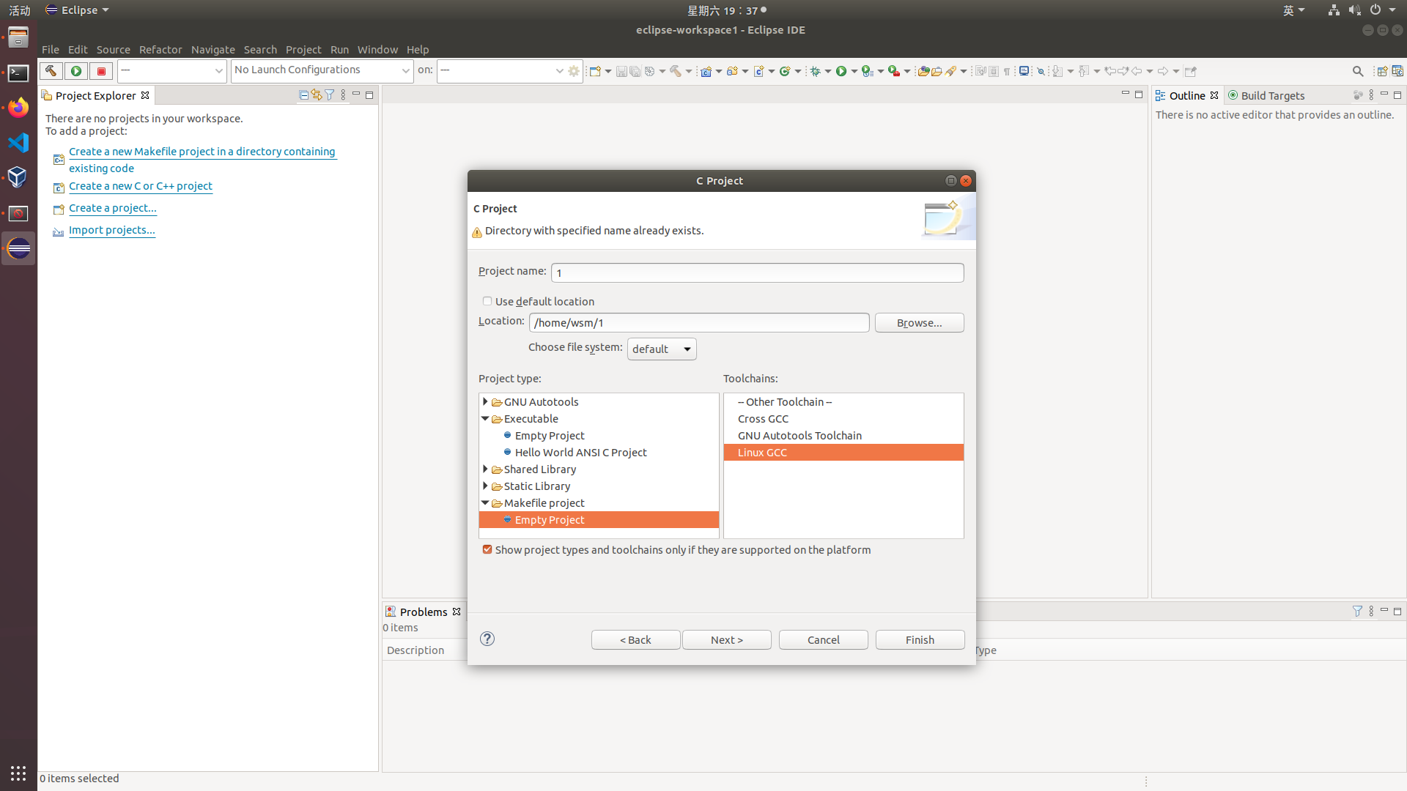Collapse the Makefile project type
This screenshot has width=1407, height=791.
[x=485, y=502]
